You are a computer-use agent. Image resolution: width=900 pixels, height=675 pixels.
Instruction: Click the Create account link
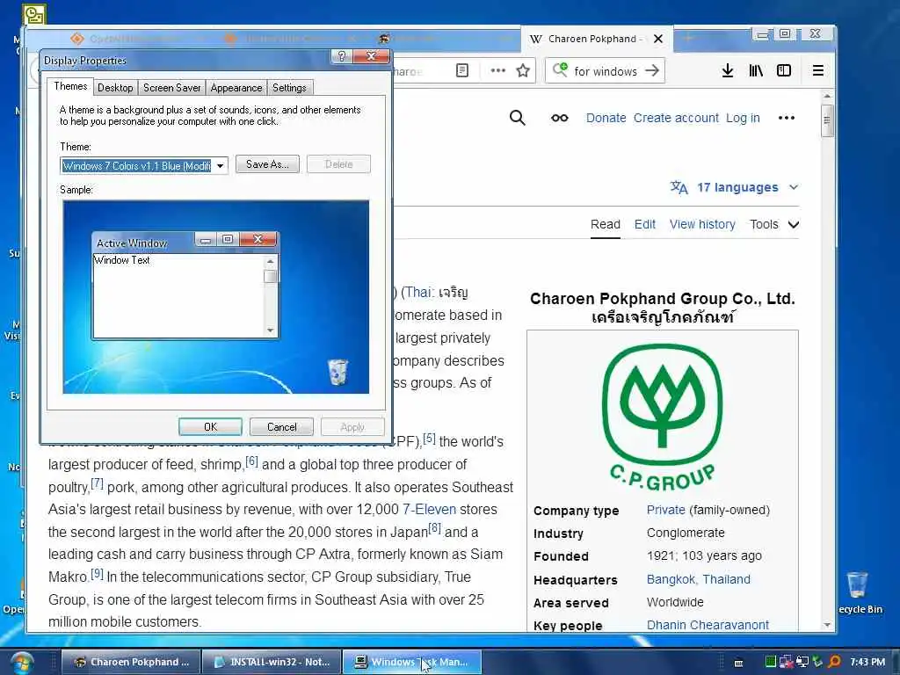pyautogui.click(x=676, y=118)
